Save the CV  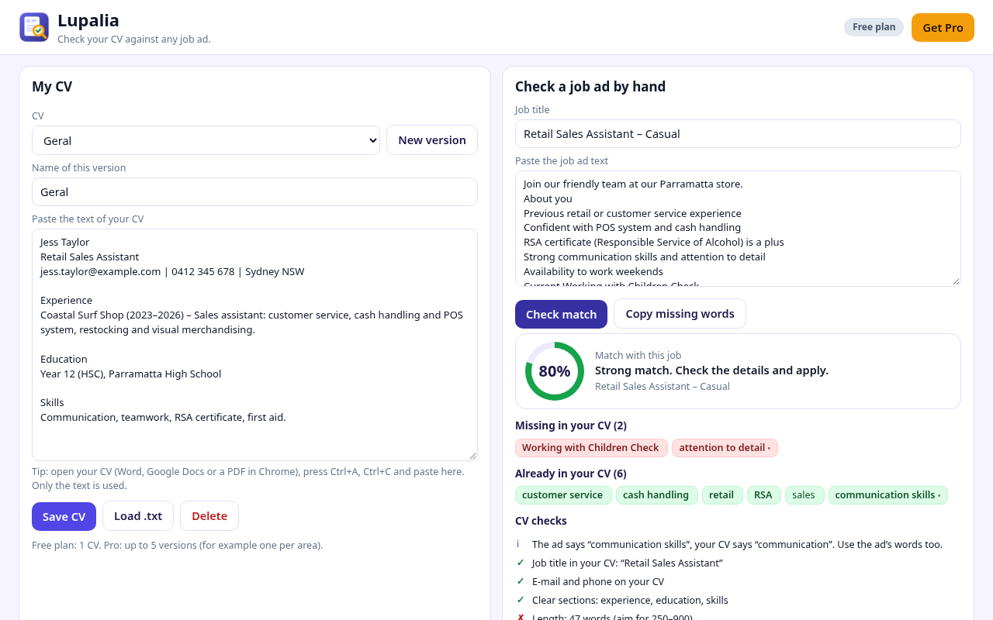pyautogui.click(x=64, y=516)
